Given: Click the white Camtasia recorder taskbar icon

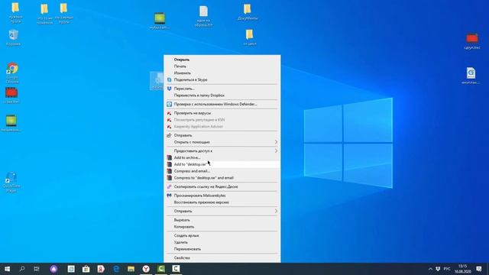Looking at the screenshot, I should (176, 269).
